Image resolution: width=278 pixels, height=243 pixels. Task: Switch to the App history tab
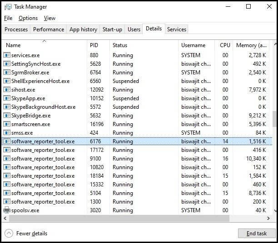click(83, 29)
